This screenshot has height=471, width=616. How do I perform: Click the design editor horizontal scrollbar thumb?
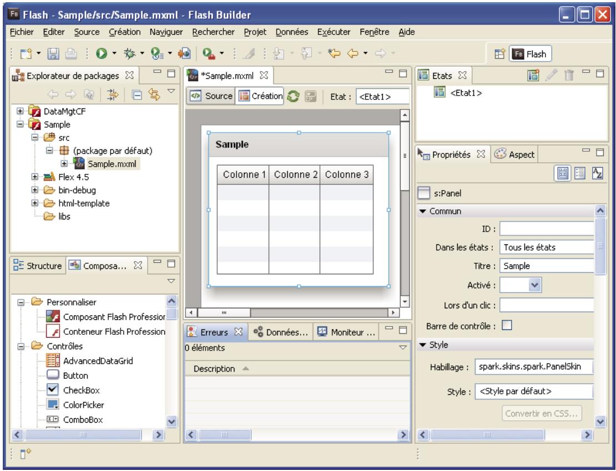[224, 313]
